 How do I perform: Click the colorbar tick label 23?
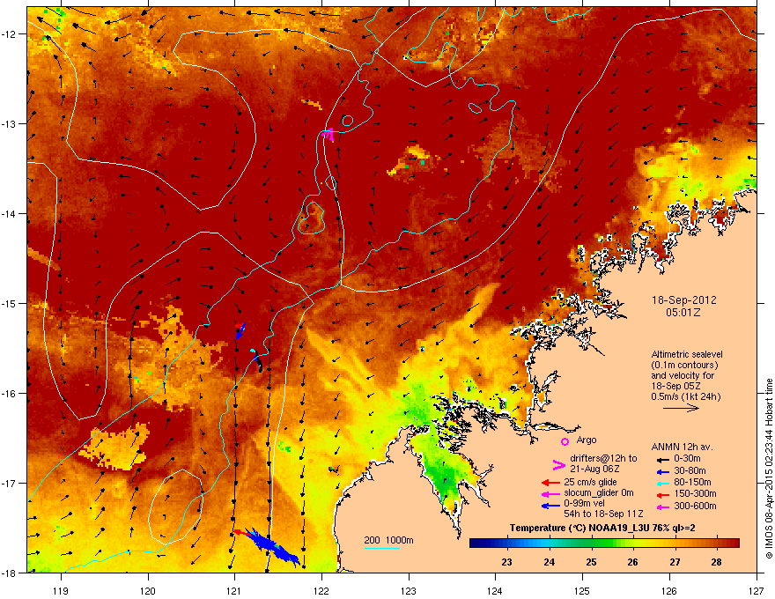(506, 562)
